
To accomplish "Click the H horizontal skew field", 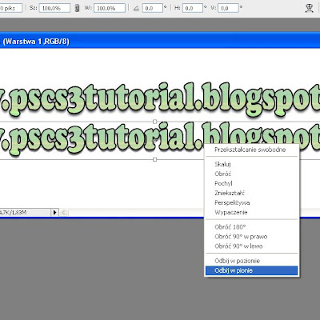I will pyautogui.click(x=193, y=8).
